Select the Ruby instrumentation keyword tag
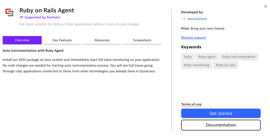The width and height of the screenshot is (270, 136). coord(239,57)
